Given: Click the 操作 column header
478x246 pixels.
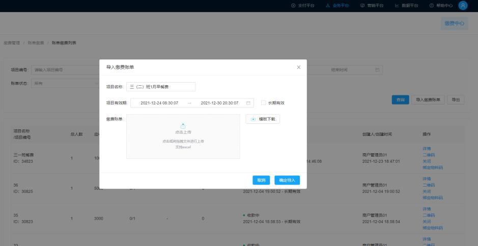Looking at the screenshot, I should [x=427, y=134].
